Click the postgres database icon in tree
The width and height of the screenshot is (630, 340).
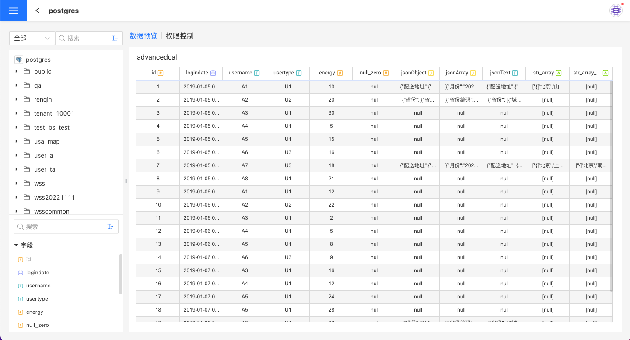pos(19,60)
